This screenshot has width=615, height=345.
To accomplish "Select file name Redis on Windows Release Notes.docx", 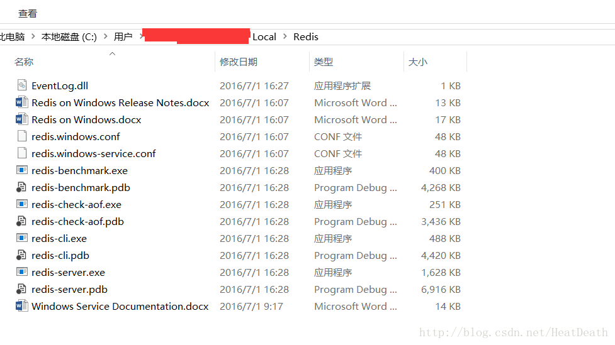I will tap(120, 102).
